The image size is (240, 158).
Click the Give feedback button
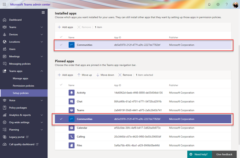pos(224,154)
